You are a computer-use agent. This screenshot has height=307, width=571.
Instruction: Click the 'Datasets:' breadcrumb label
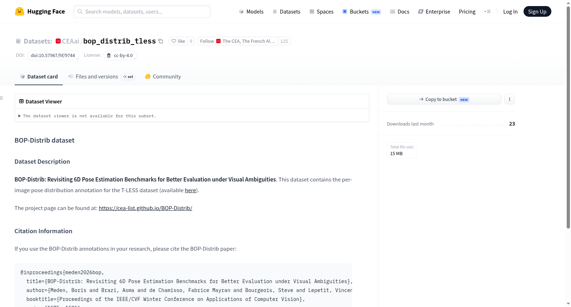tap(38, 41)
